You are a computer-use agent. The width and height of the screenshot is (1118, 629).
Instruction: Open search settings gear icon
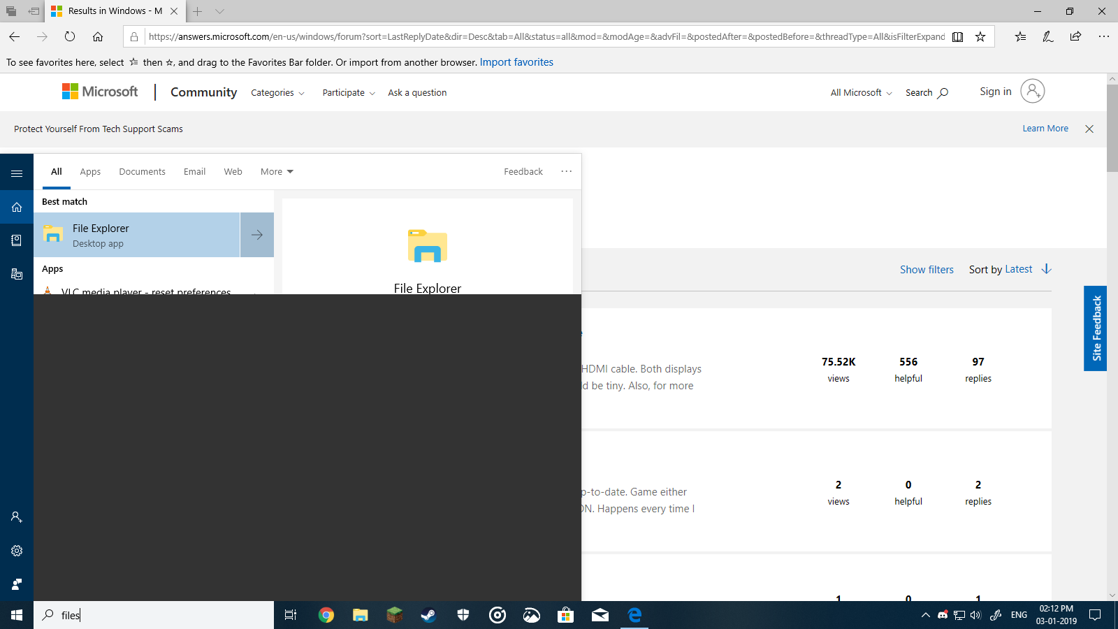pos(17,551)
